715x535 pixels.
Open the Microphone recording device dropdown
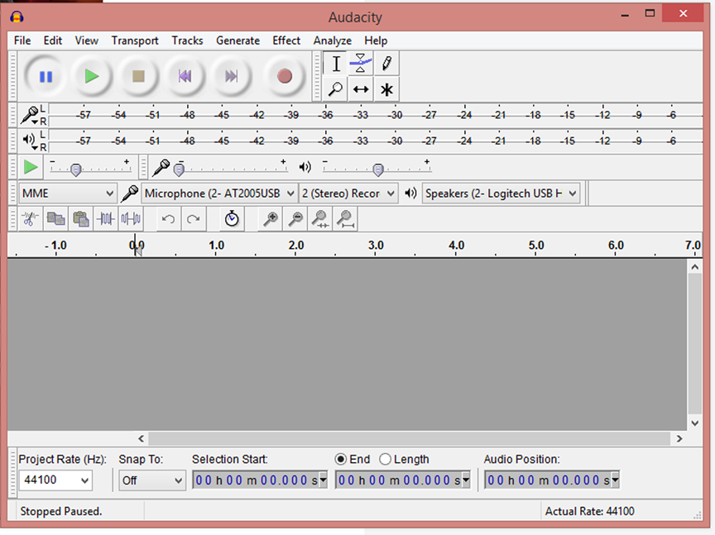point(219,193)
